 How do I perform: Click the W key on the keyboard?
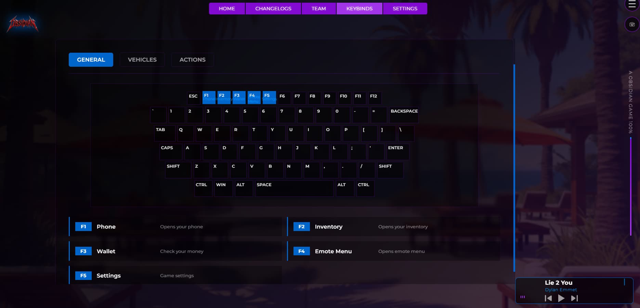pos(204,133)
